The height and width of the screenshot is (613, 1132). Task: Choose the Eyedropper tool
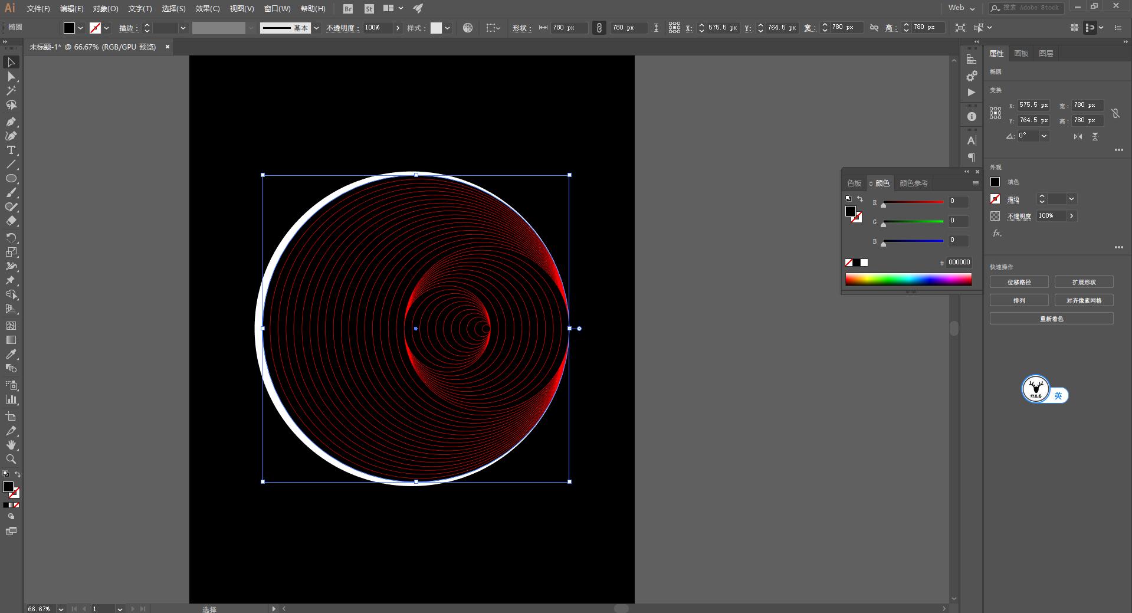click(x=11, y=355)
